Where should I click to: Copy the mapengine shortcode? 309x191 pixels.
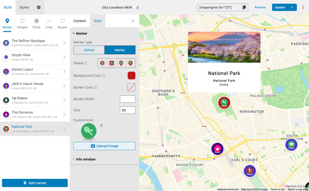[x=244, y=7]
